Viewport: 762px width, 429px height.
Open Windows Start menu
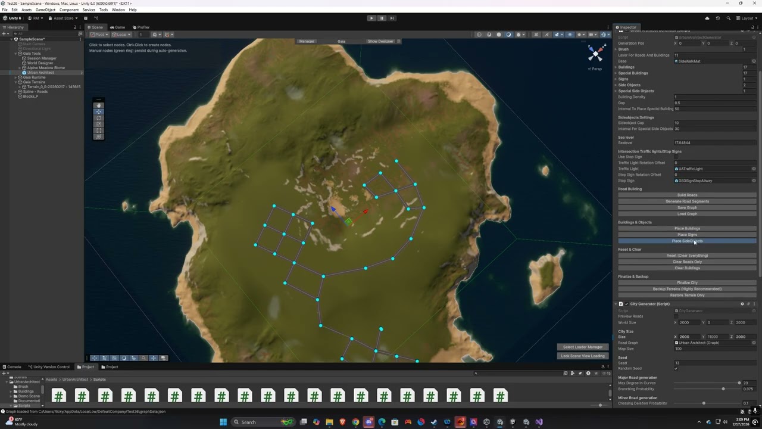click(x=223, y=422)
